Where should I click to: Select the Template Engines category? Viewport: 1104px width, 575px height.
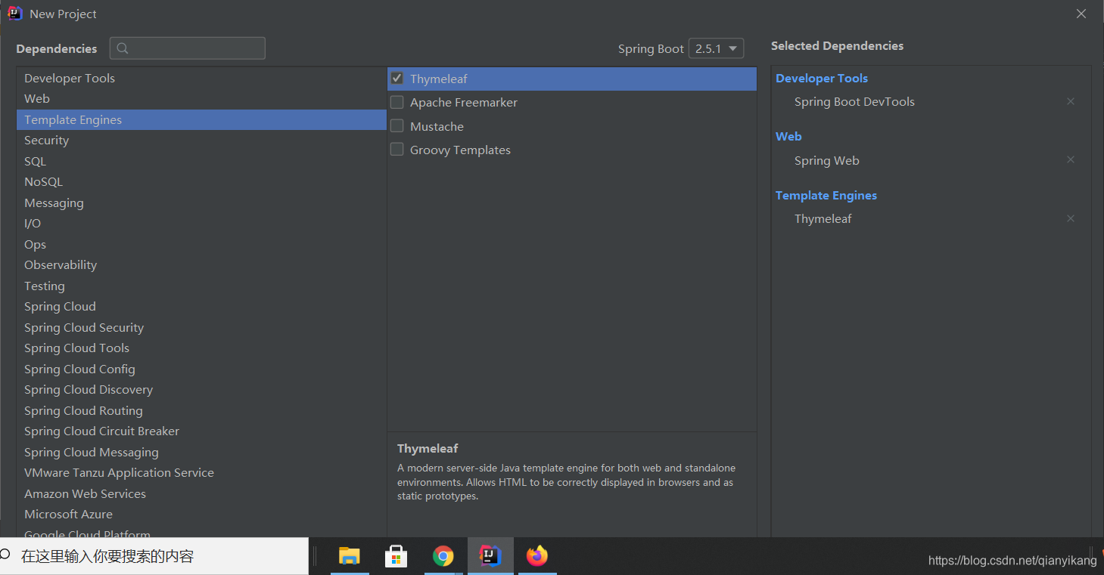pos(201,119)
